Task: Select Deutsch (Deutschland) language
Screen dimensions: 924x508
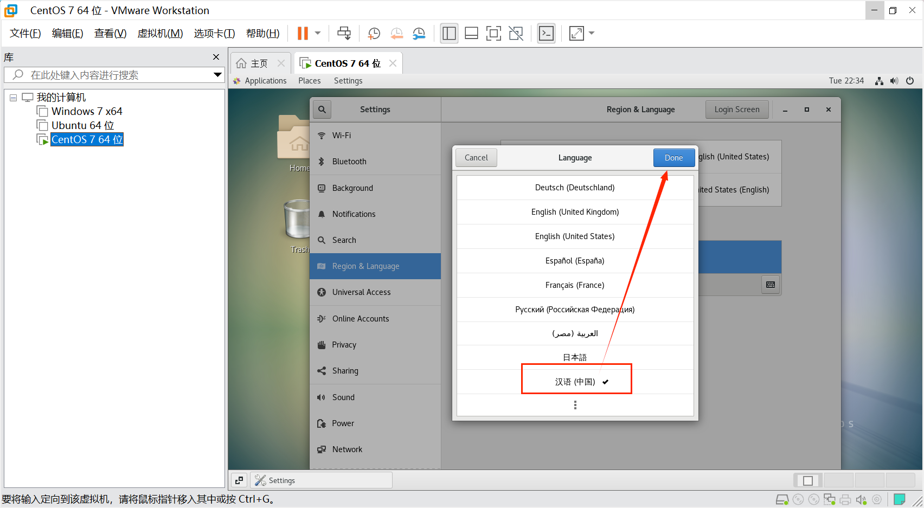Action: tap(575, 188)
